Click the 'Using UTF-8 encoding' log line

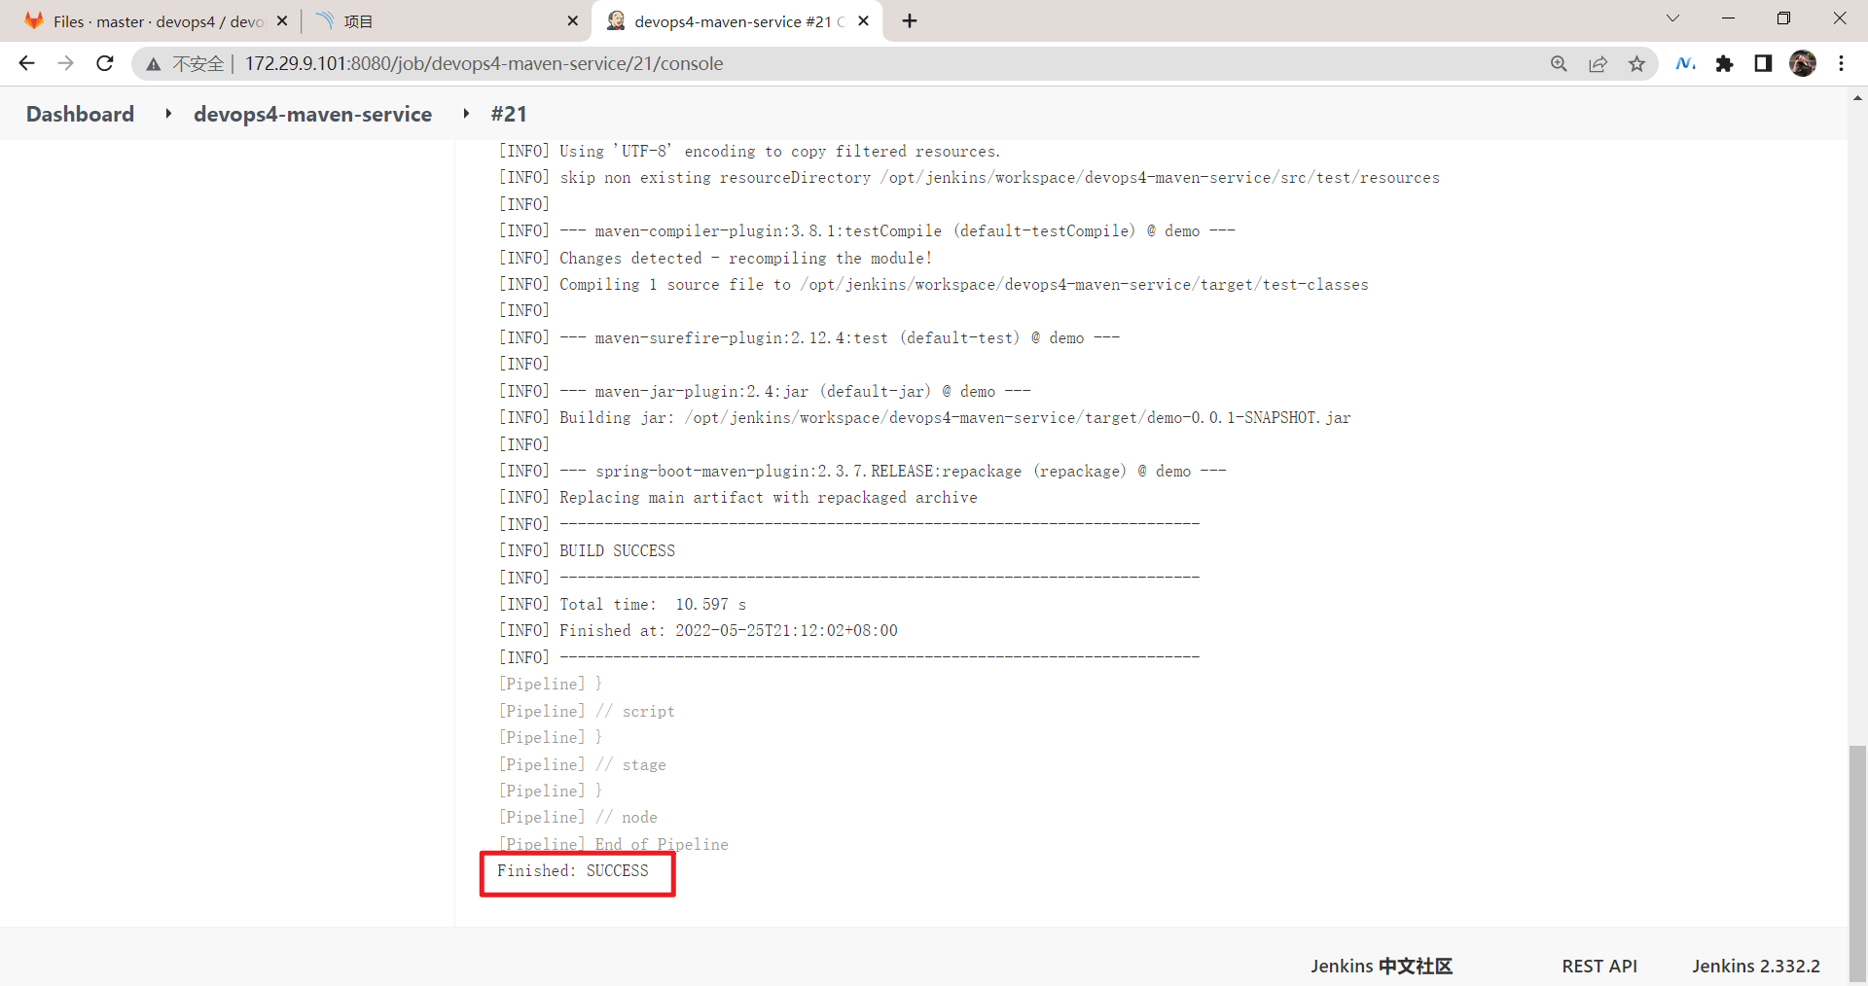pyautogui.click(x=749, y=151)
